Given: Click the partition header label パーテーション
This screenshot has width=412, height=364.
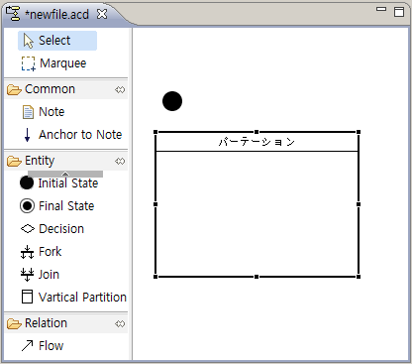Looking at the screenshot, I should (x=257, y=142).
